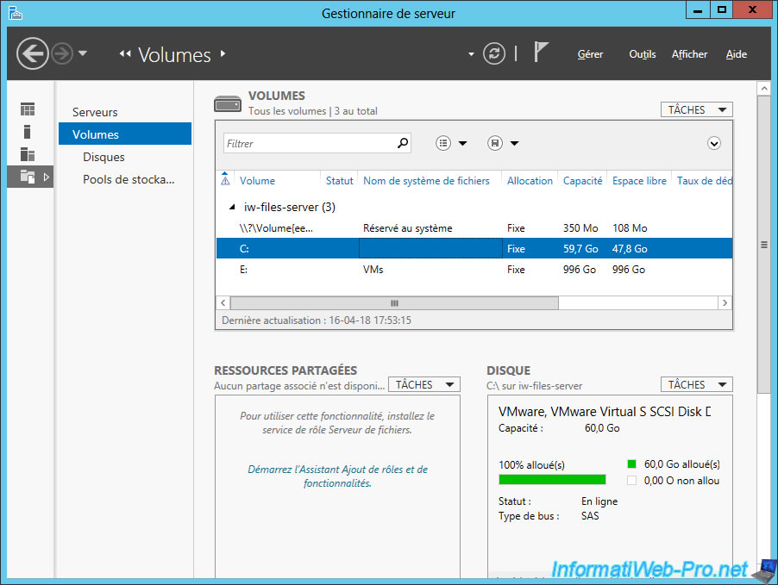Click the back navigation arrow button
Screen dimensions: 778x585
[x=33, y=54]
